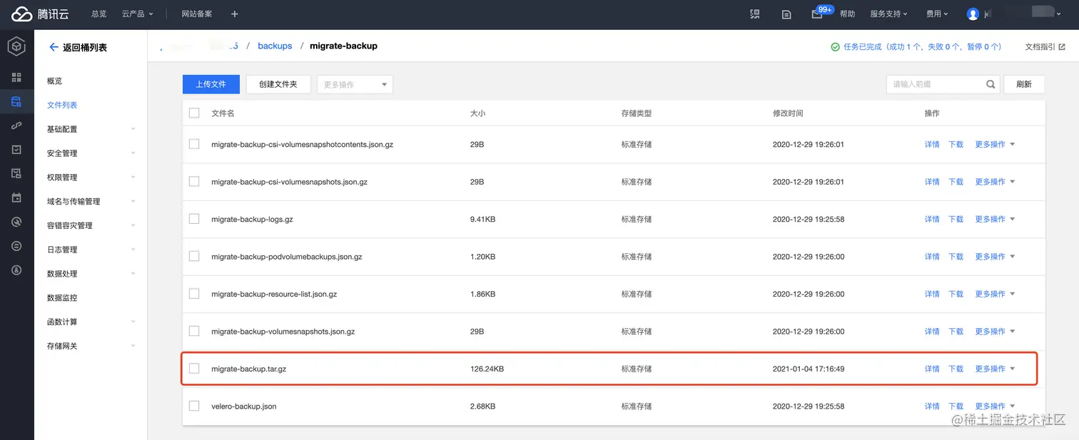
Task: Check the box for migrate-backup.tar.gz
Action: [194, 369]
